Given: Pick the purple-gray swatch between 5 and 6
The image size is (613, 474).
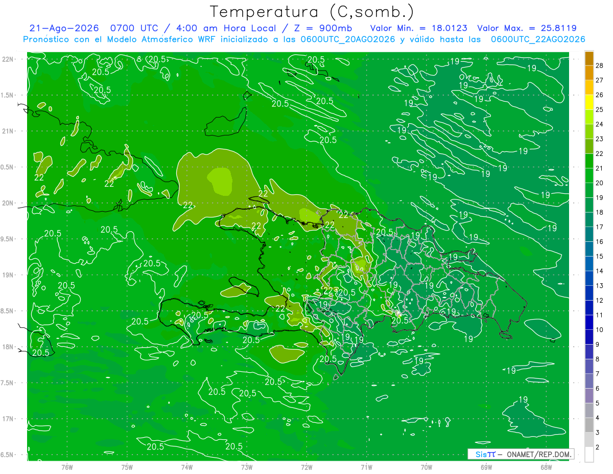Looking at the screenshot, I should click(589, 396).
